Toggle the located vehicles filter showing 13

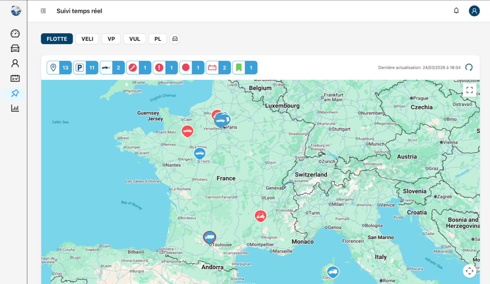pyautogui.click(x=59, y=68)
